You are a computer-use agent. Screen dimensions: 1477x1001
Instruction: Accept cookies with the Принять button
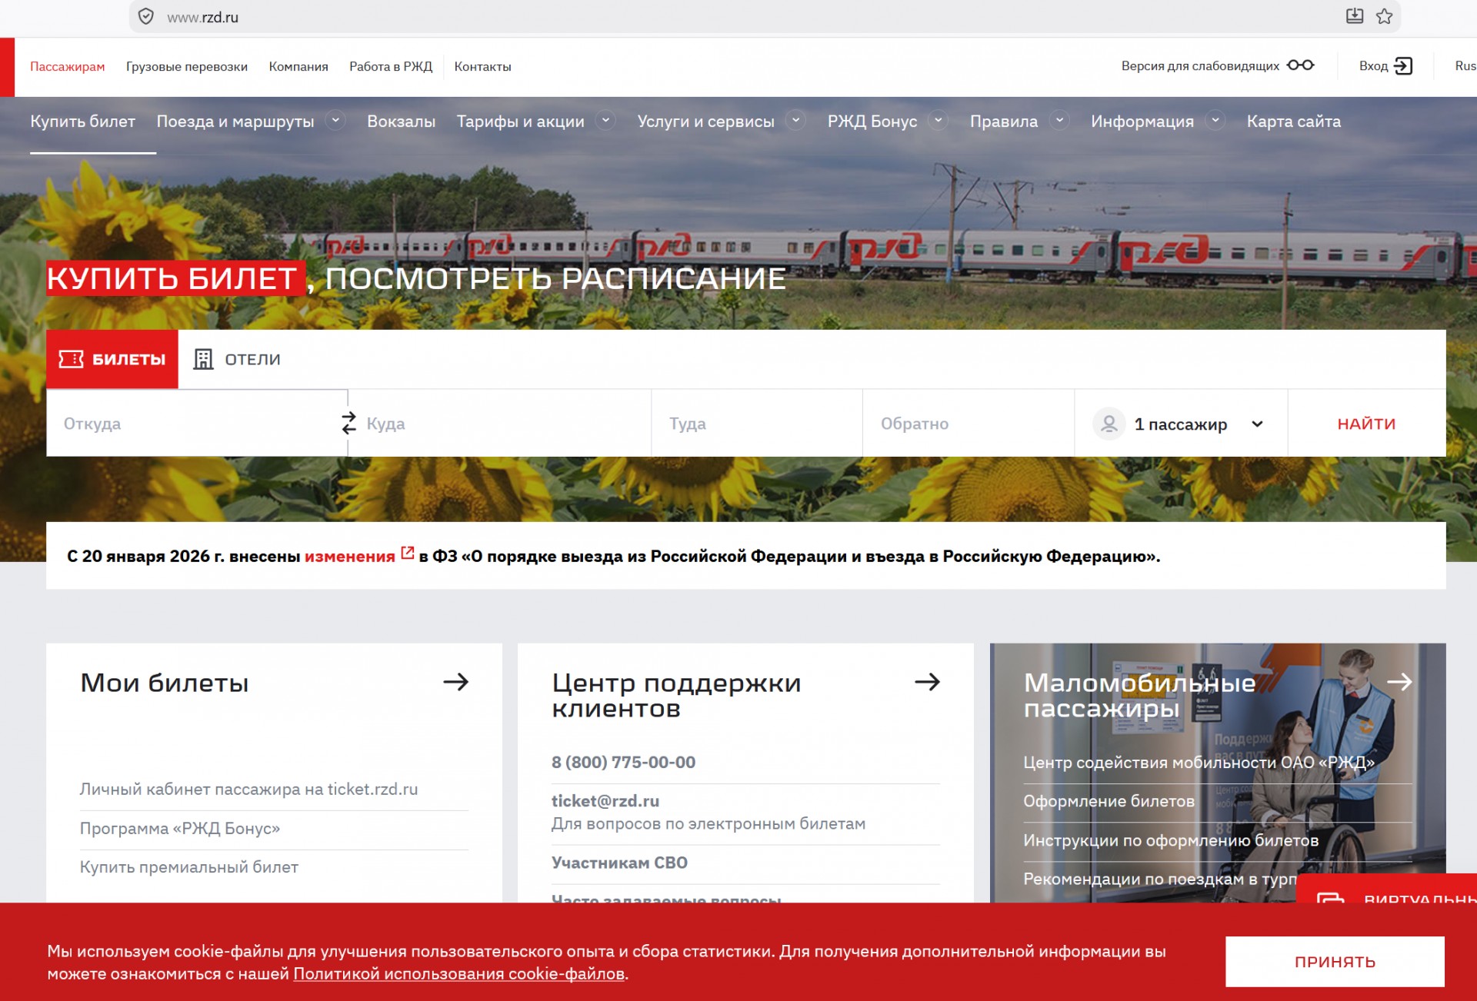(x=1335, y=962)
